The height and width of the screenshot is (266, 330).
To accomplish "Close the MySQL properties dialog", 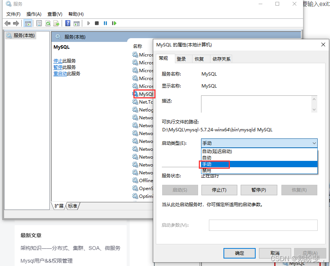I will pyautogui.click(x=323, y=45).
